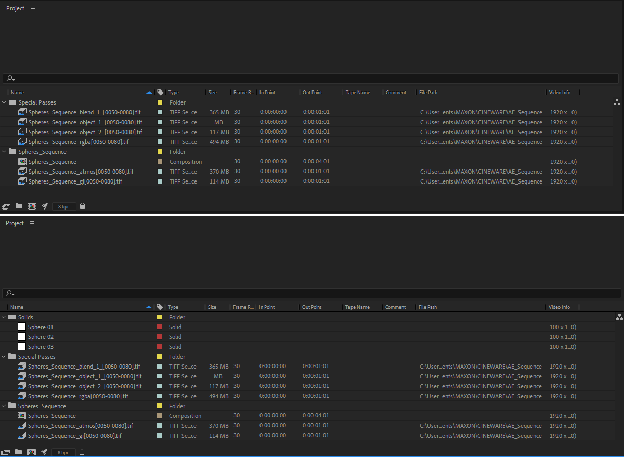Viewport: 624px width, 457px height.
Task: Click Comment column header in lower panel
Action: tap(396, 307)
